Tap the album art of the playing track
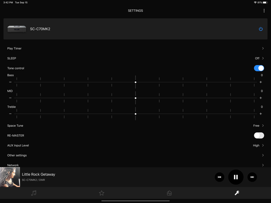This screenshot has height=203, width=271. pyautogui.click(x=10, y=177)
